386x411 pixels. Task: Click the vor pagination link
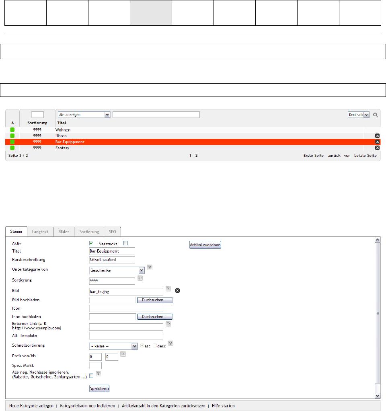[347, 156]
